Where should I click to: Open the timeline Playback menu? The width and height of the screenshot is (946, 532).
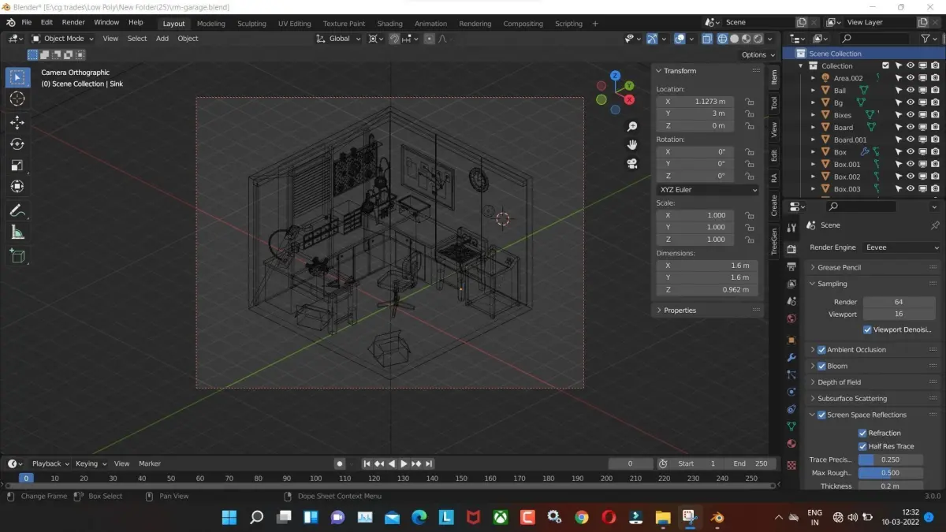pos(50,463)
